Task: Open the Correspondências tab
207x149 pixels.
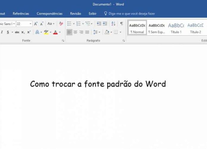Action: pyautogui.click(x=49, y=14)
